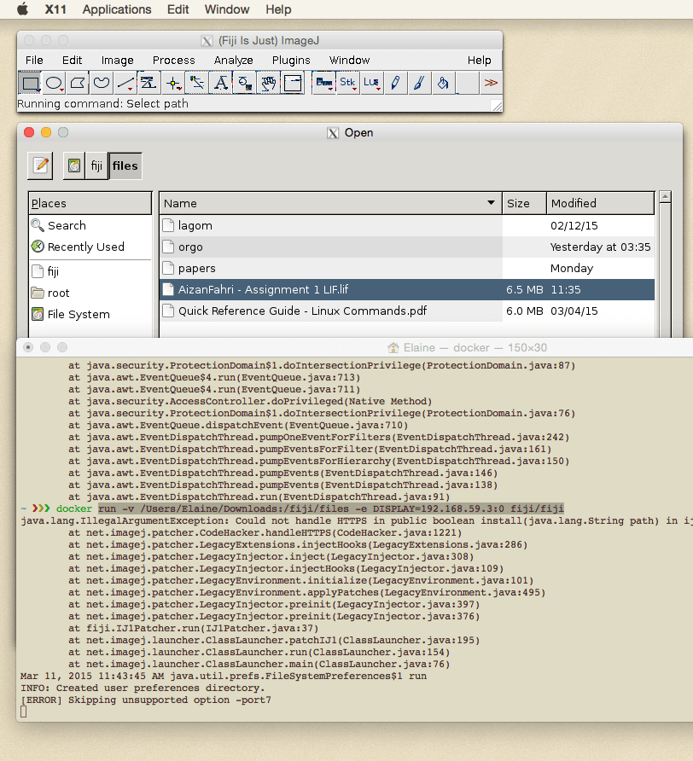Select the Text tool
This screenshot has height=761, width=693.
coord(220,83)
